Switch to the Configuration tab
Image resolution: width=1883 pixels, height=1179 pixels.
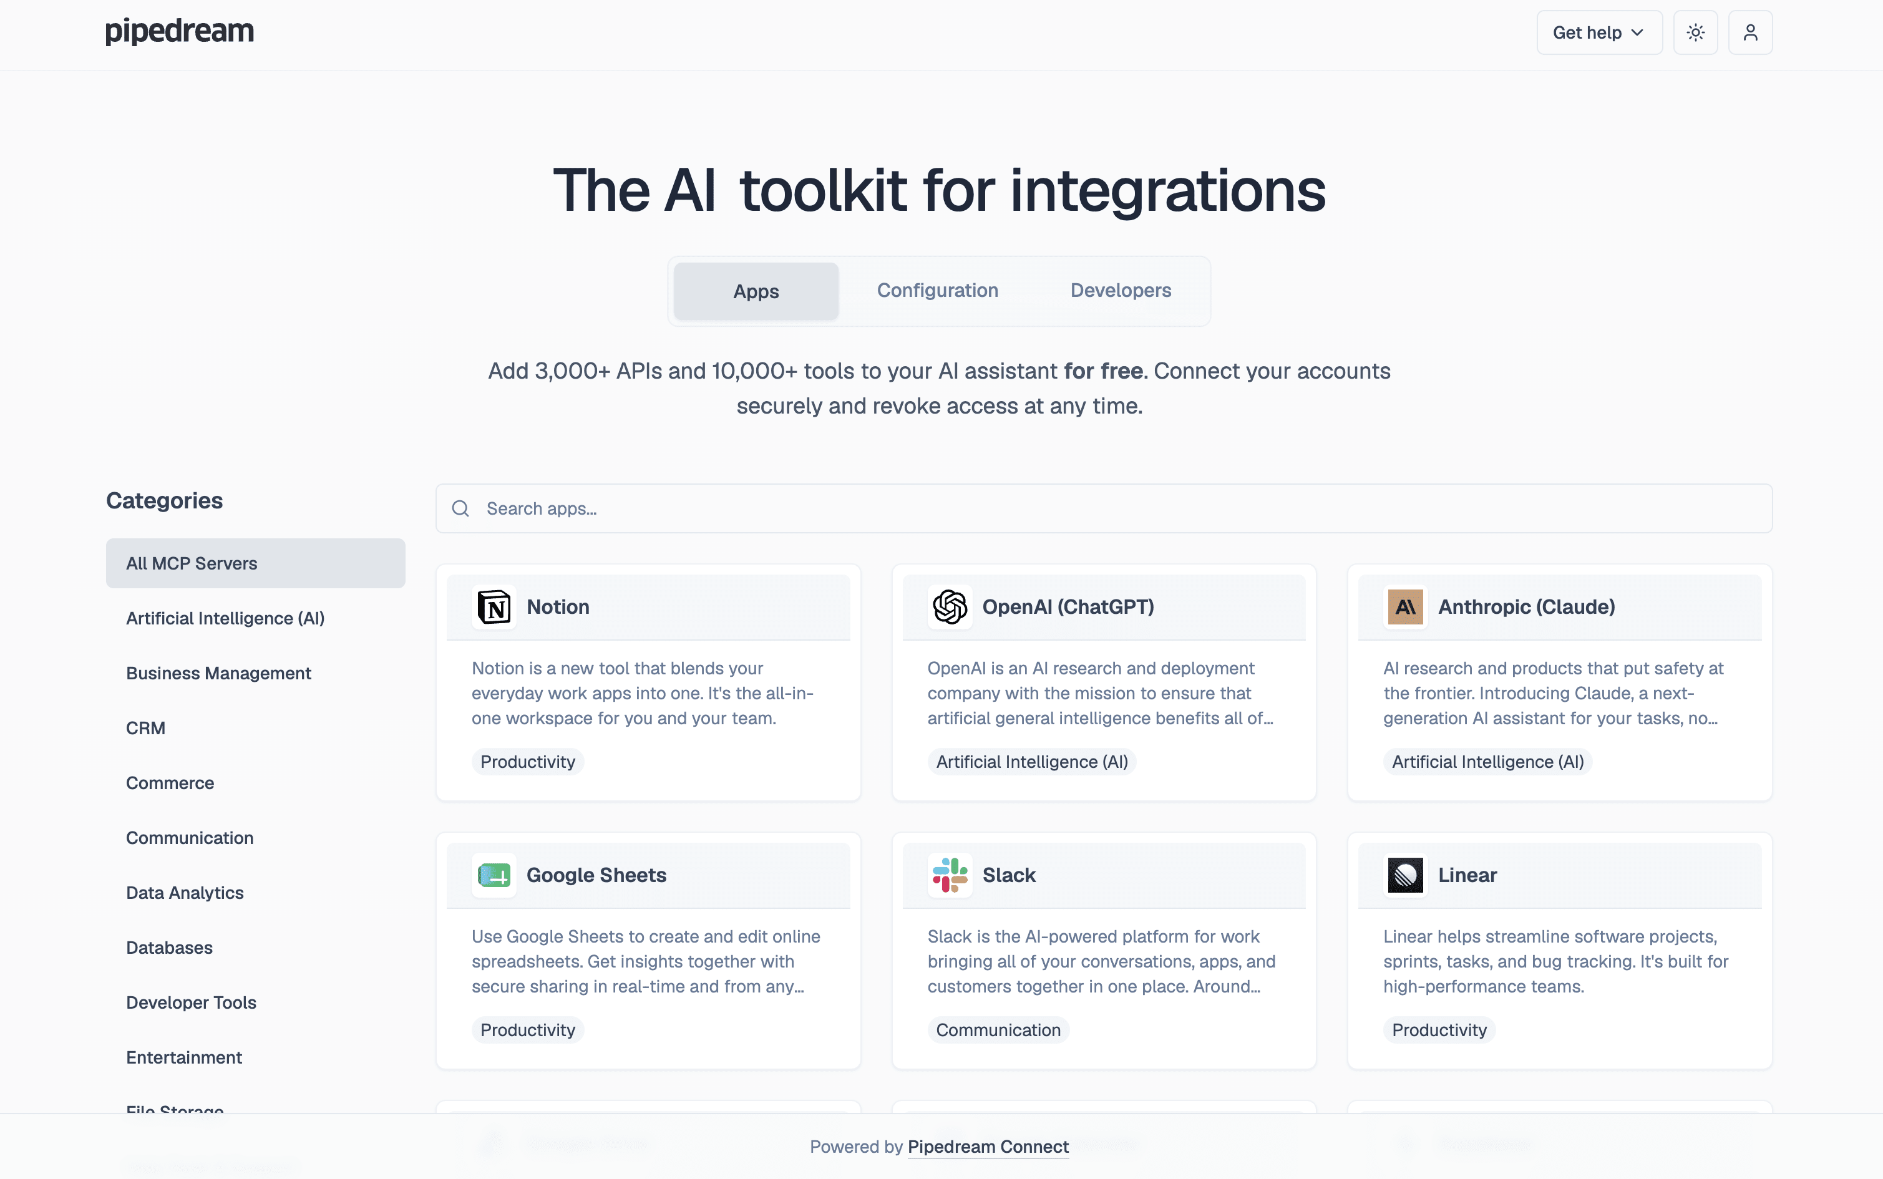click(x=937, y=291)
